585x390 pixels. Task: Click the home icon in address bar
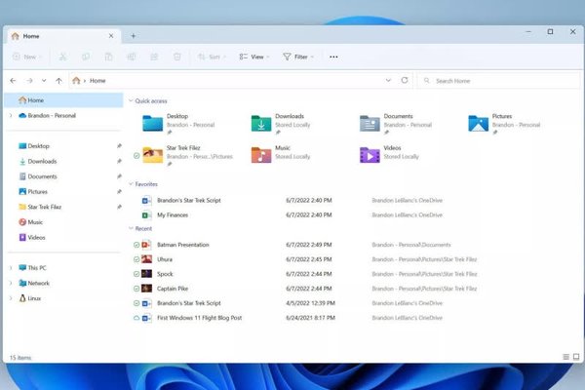pos(76,80)
